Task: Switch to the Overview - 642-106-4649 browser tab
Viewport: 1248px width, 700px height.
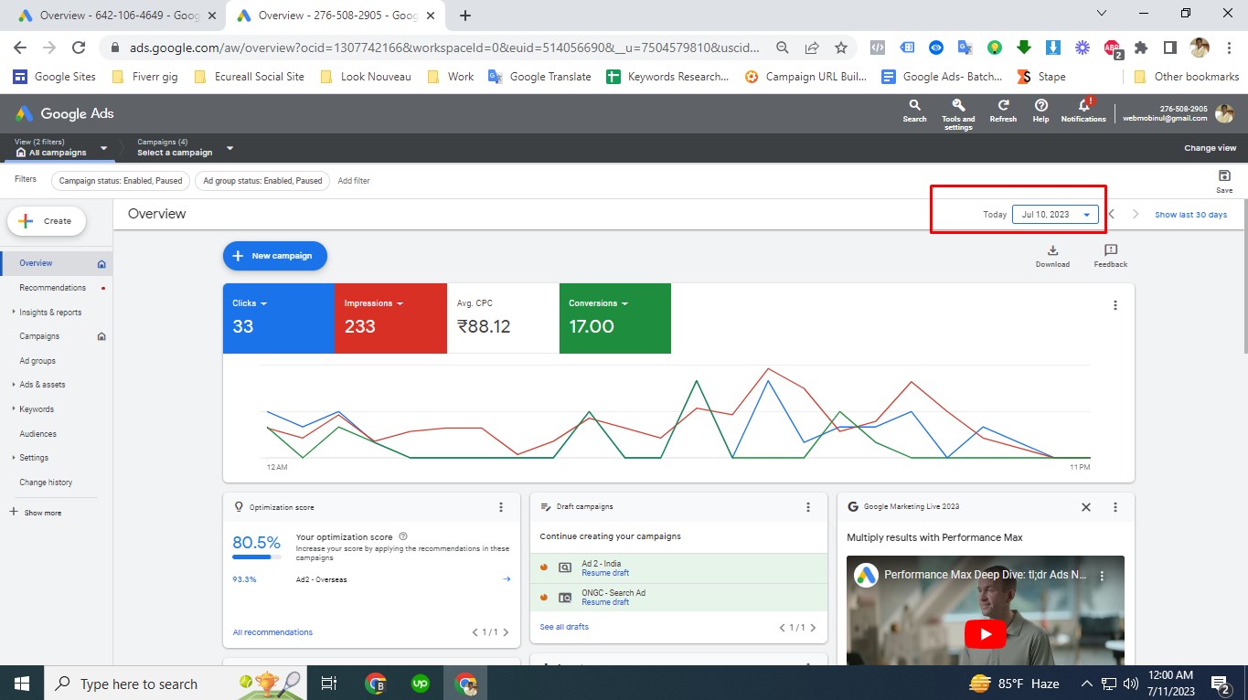Action: point(116,16)
